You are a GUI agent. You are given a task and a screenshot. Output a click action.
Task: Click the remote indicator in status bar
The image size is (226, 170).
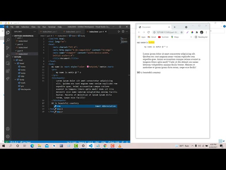7,142
